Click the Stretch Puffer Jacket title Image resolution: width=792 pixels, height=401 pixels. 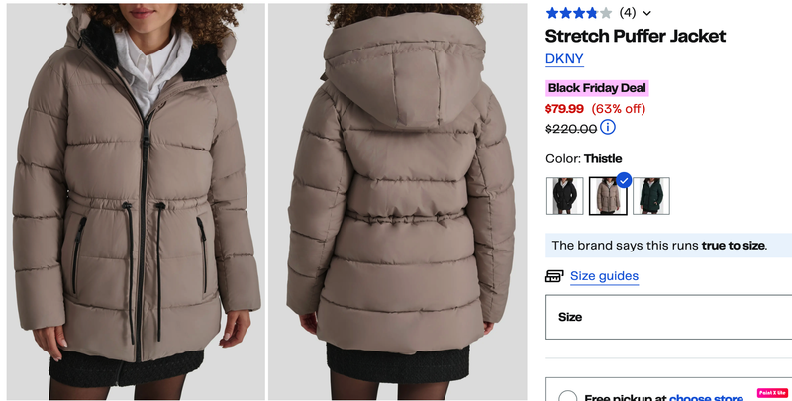click(636, 36)
